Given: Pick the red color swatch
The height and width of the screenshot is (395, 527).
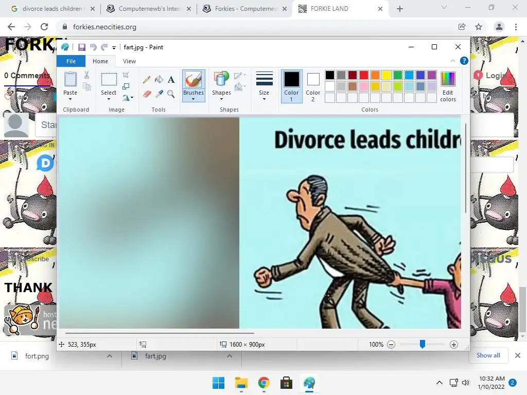Looking at the screenshot, I should pos(364,75).
